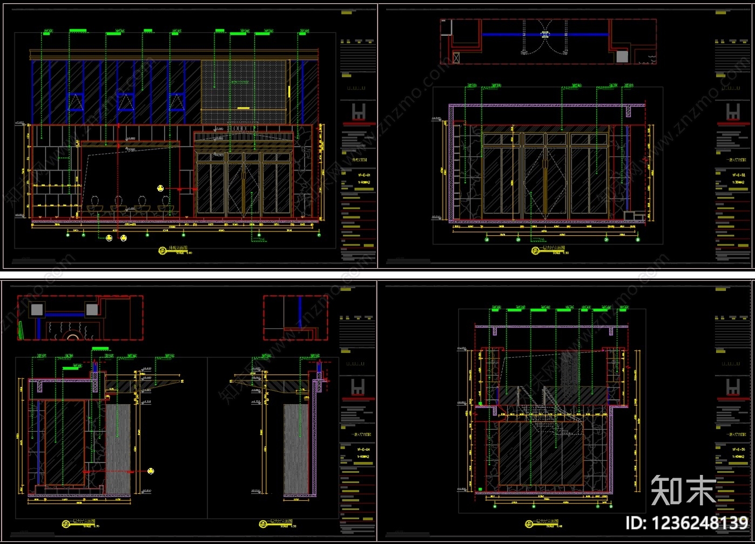Click the yellow section marker in the bottom-left sheet
Image resolution: width=755 pixels, height=544 pixels.
point(151,471)
